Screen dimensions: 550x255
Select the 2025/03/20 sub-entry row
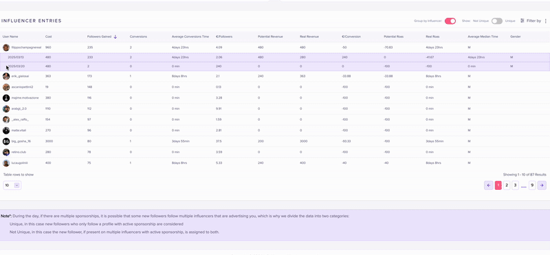275,66
